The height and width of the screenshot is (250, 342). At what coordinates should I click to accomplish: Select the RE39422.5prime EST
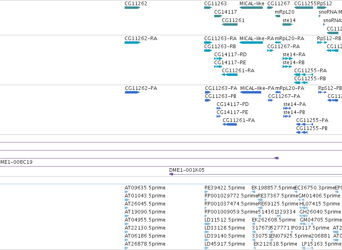point(206,192)
